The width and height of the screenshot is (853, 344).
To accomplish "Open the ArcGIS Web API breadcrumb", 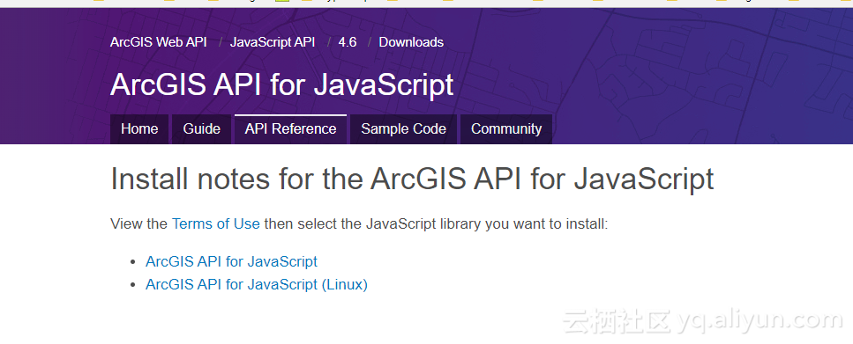I will (x=158, y=42).
